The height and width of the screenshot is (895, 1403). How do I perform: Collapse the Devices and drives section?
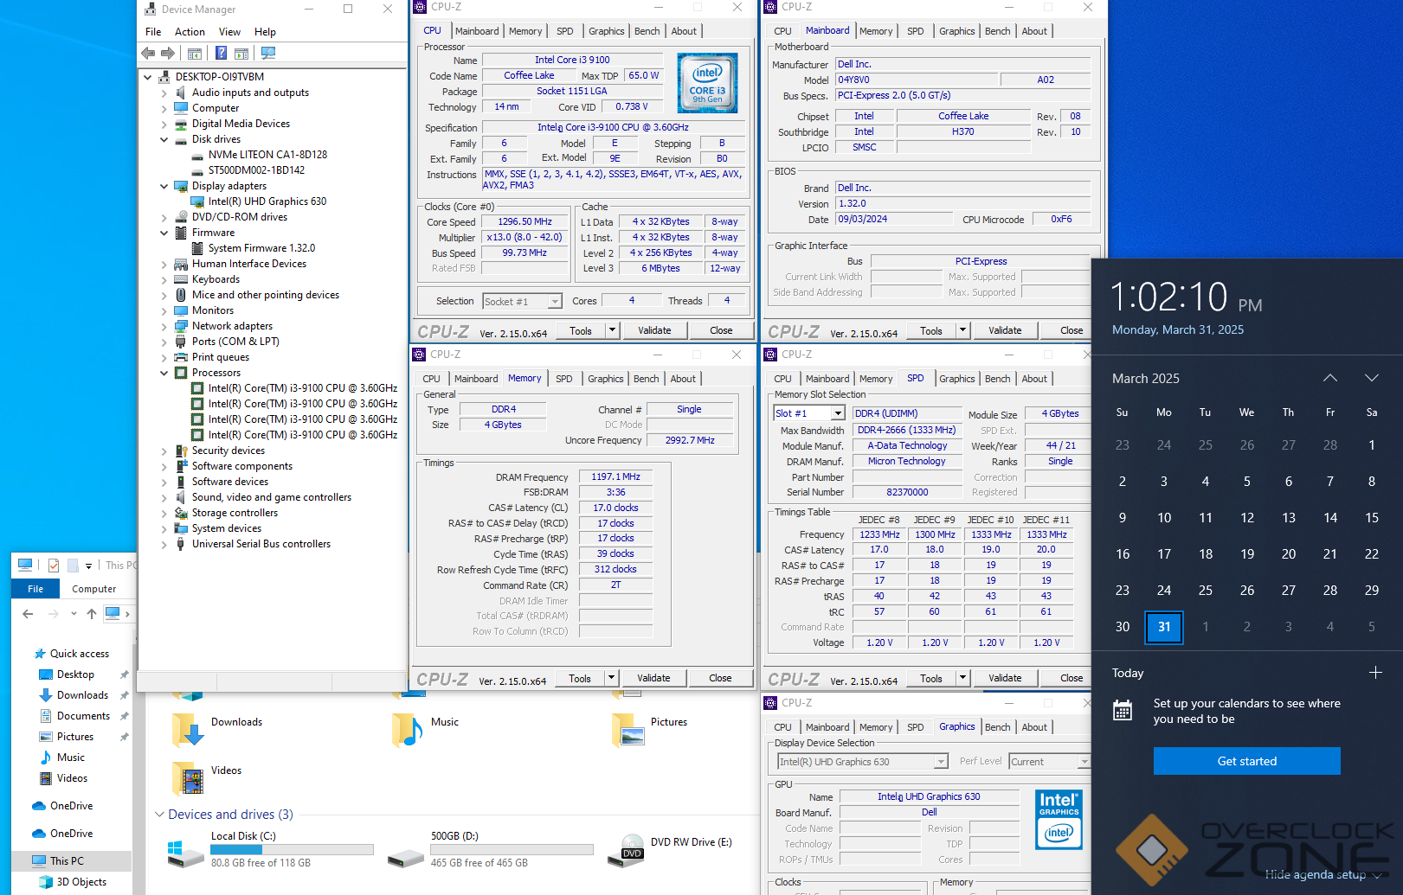click(x=159, y=815)
